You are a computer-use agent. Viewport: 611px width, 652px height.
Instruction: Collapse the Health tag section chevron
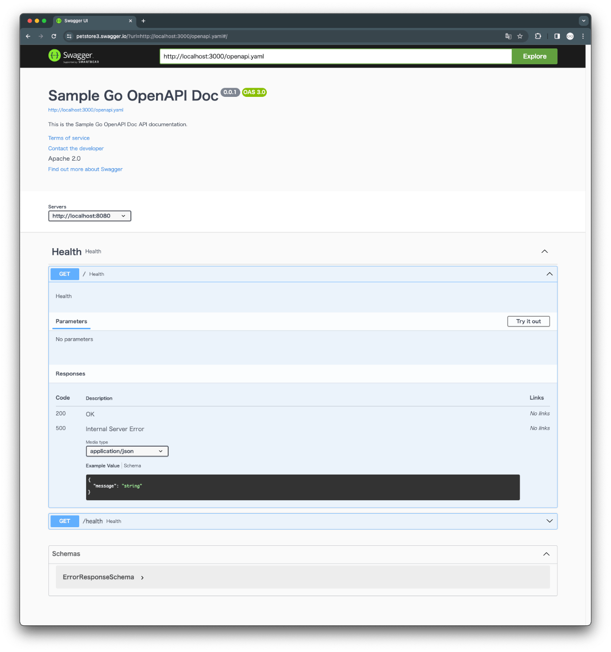tap(544, 251)
